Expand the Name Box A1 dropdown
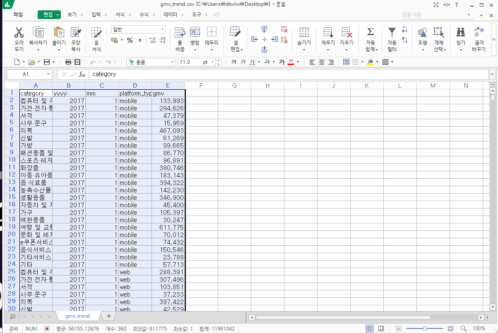Viewport: 498px width, 333px height. click(x=48, y=74)
